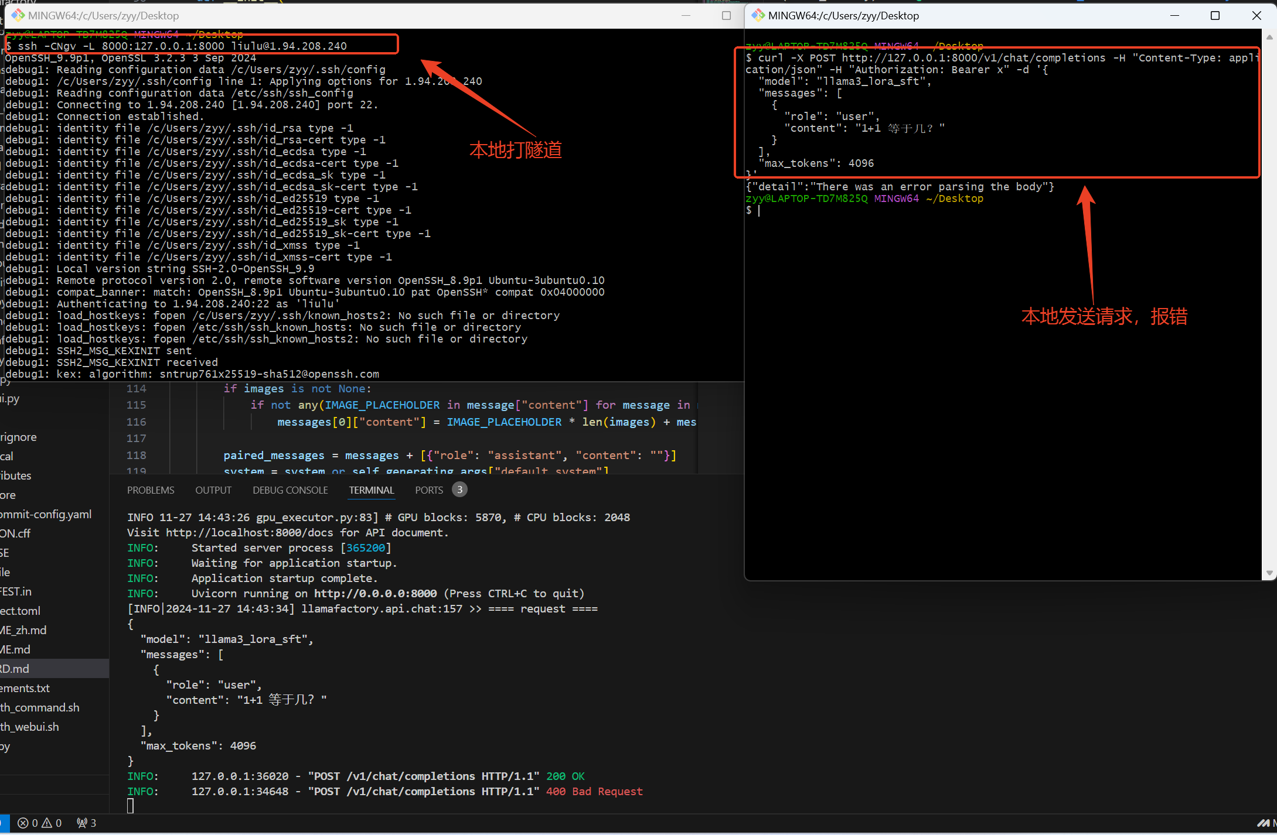The image size is (1277, 835).
Task: Click the errors count icon in status bar
Action: pyautogui.click(x=23, y=823)
